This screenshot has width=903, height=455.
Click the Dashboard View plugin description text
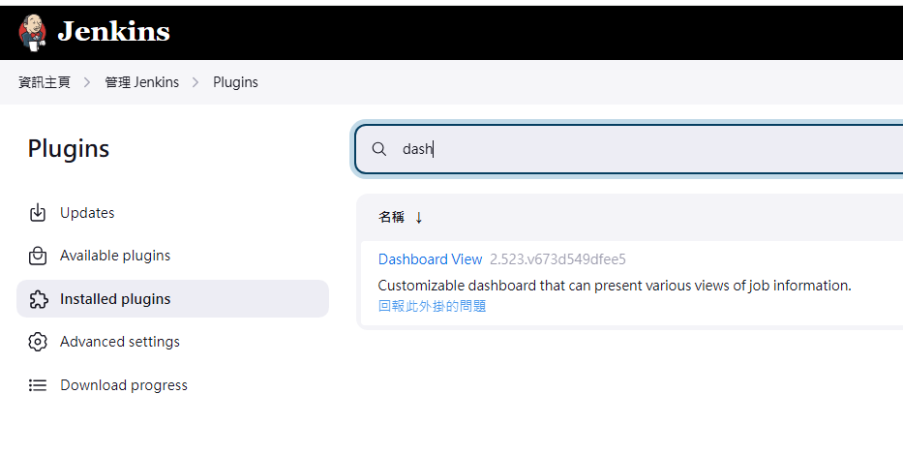click(x=615, y=285)
